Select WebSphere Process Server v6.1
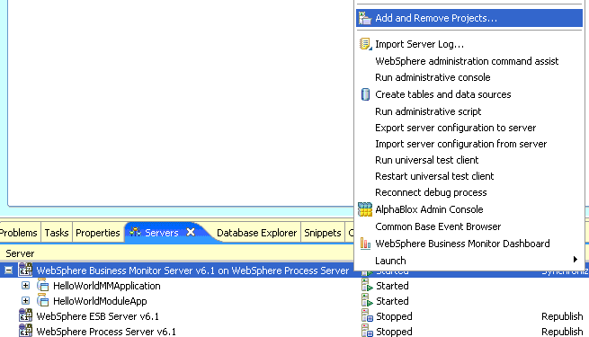The height and width of the screenshot is (337, 589). pyautogui.click(x=106, y=332)
